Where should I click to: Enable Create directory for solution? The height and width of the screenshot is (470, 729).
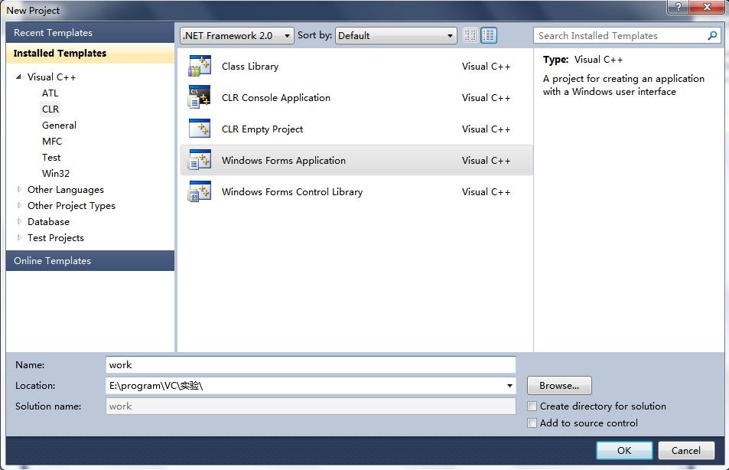532,406
